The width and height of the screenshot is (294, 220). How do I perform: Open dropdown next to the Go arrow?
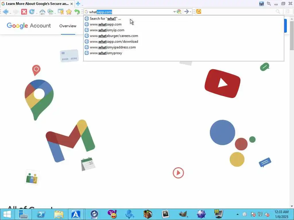pyautogui.click(x=190, y=12)
